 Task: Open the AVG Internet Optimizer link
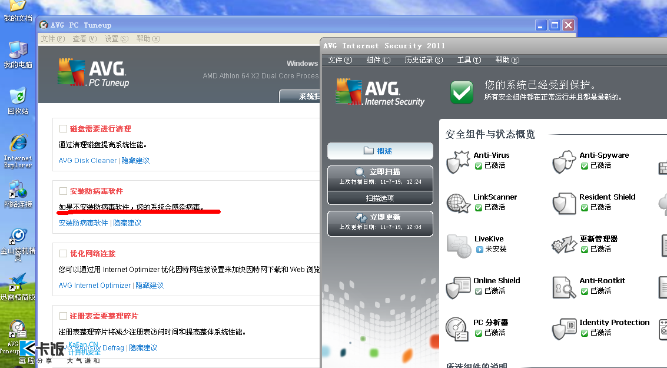(94, 286)
